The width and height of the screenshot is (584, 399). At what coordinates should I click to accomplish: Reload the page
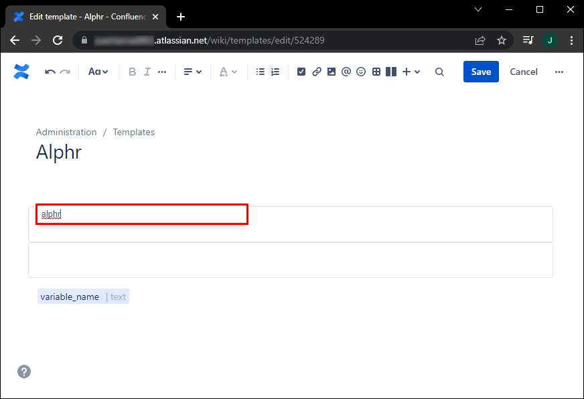click(x=58, y=40)
